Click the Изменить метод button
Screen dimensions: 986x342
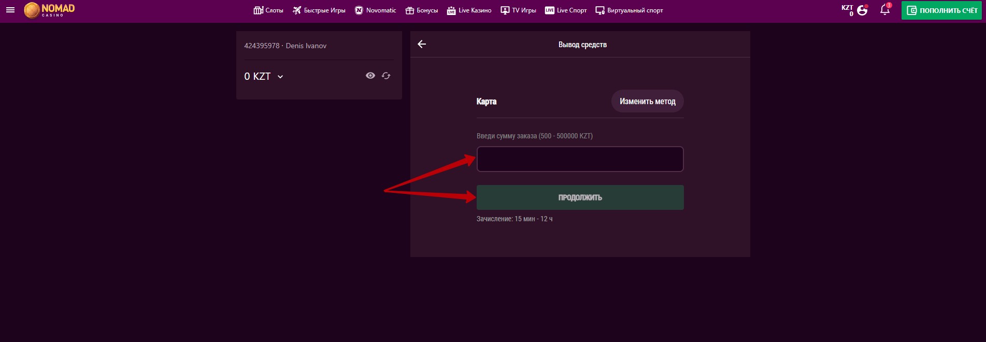tap(648, 101)
